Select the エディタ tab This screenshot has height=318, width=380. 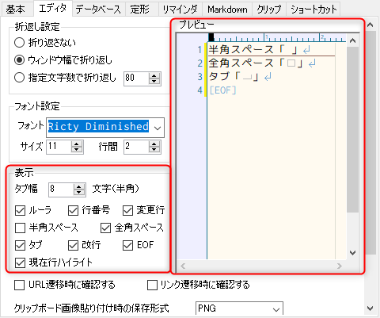click(52, 9)
